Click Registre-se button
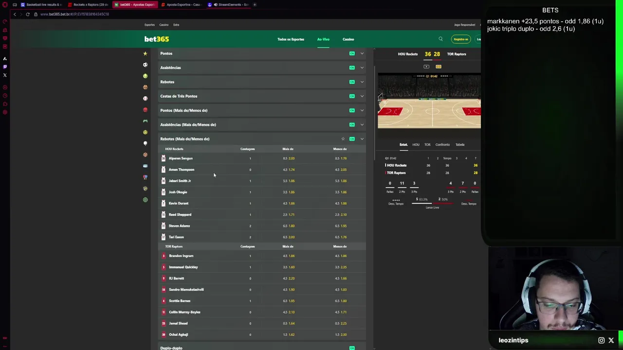 click(460, 39)
